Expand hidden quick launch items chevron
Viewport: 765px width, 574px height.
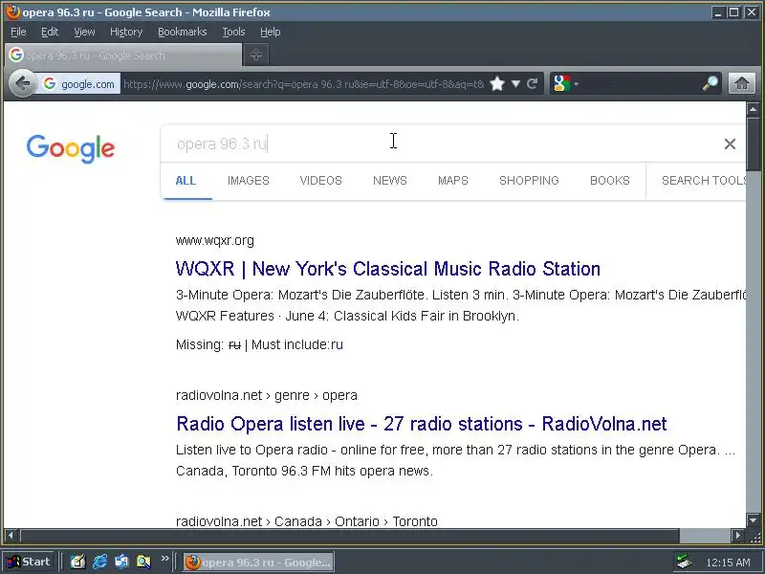click(x=164, y=558)
